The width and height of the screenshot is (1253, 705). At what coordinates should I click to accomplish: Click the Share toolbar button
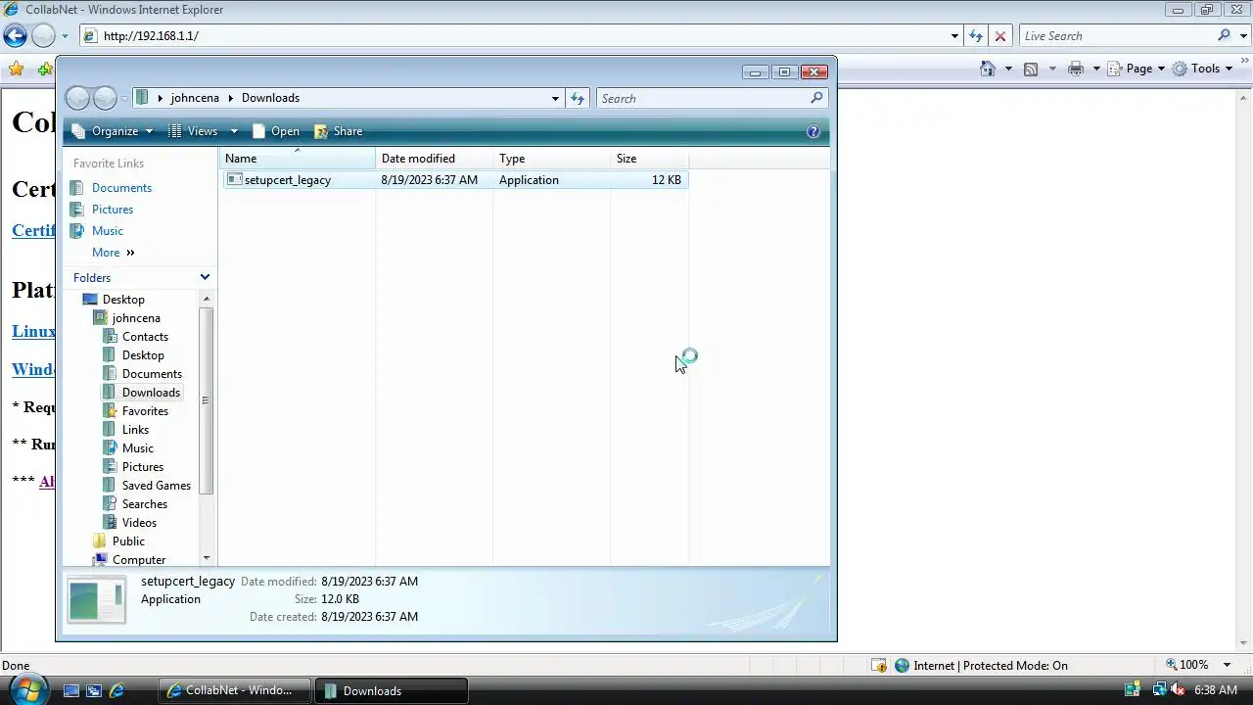(x=338, y=131)
